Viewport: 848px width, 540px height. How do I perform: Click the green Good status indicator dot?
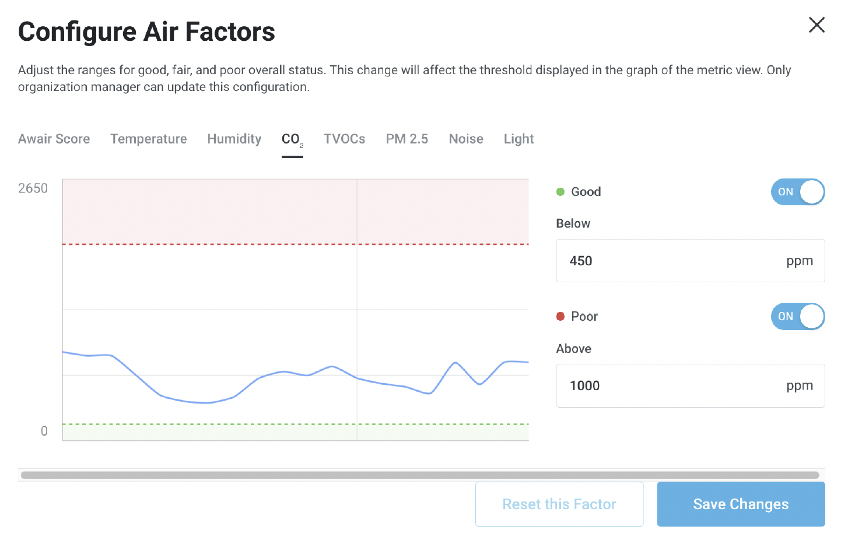coord(560,191)
